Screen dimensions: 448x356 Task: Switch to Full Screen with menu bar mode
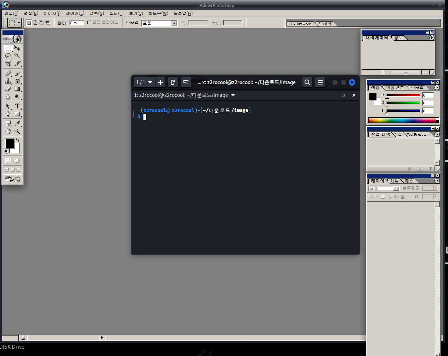coord(12,170)
